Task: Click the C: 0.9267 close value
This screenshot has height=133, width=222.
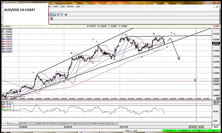Action: 123,26
